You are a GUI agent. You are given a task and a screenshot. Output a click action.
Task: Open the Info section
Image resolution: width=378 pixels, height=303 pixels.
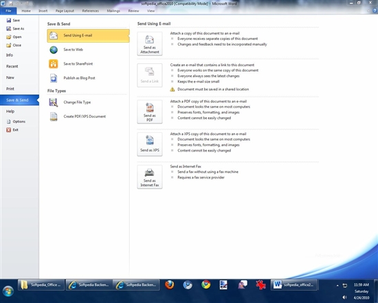19,55
